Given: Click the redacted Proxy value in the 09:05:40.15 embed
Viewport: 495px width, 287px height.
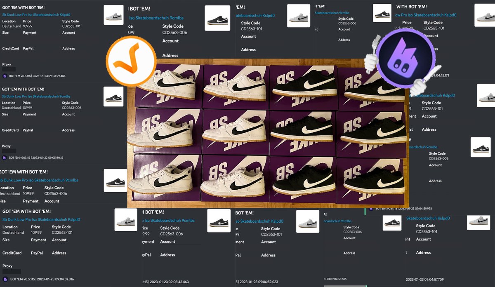Looking at the screenshot, I should [x=9, y=151].
